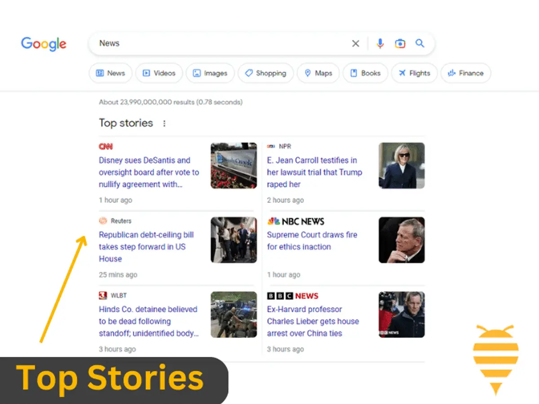The width and height of the screenshot is (539, 404).
Task: Open the Ex-Harvard professor Charles Lieber headline
Action: point(313,321)
